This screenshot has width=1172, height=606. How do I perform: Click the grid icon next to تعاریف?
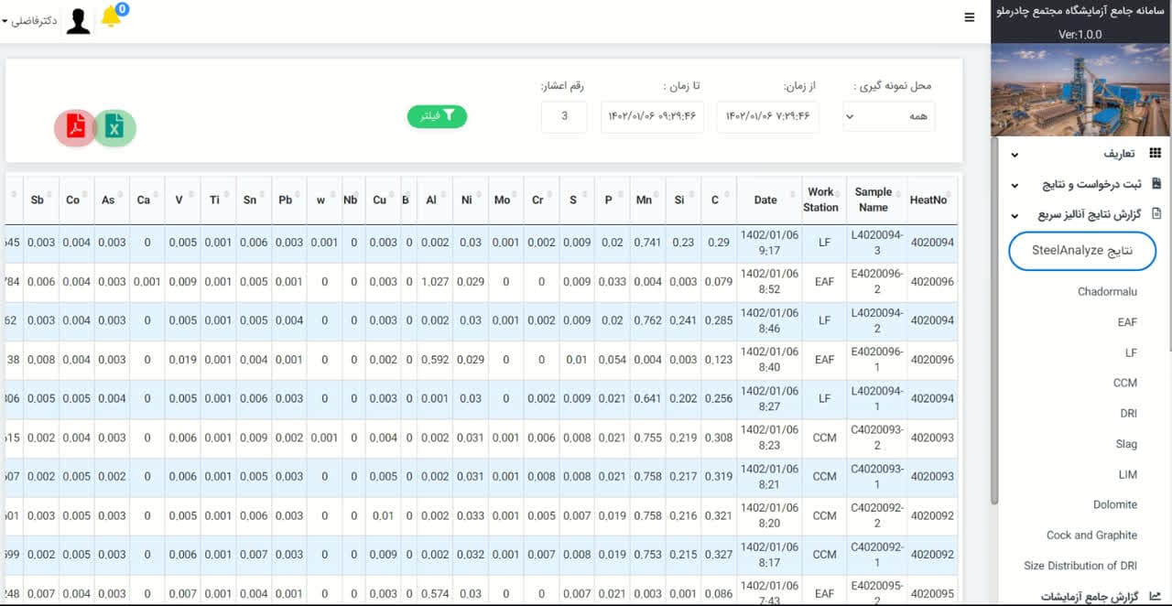1156,154
